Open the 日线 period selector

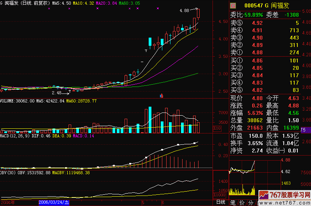click(x=221, y=202)
